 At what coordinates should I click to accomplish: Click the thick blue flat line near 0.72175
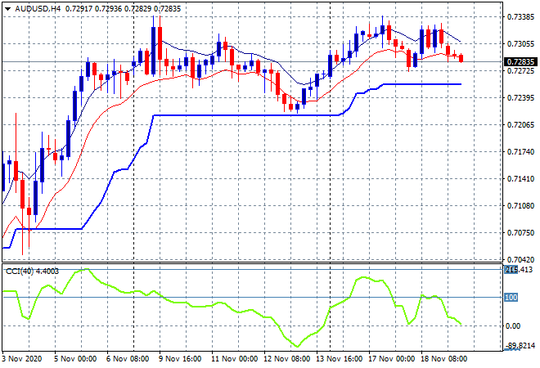tap(245, 115)
